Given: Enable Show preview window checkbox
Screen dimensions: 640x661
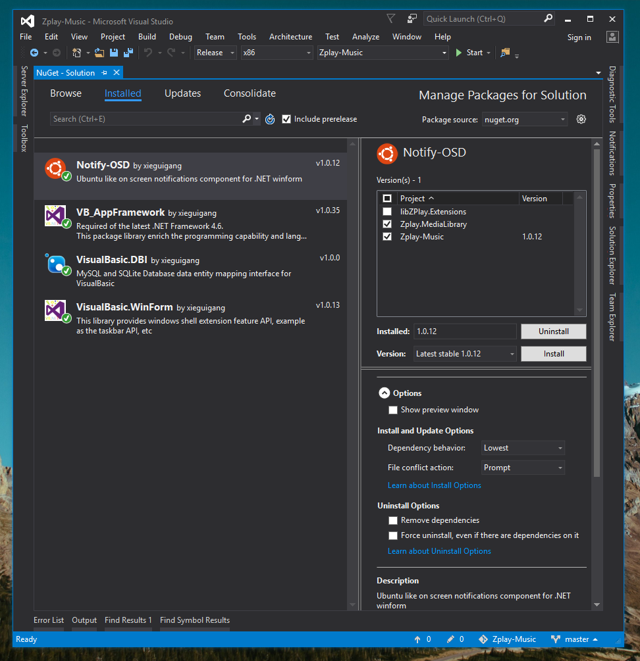Looking at the screenshot, I should (x=393, y=410).
